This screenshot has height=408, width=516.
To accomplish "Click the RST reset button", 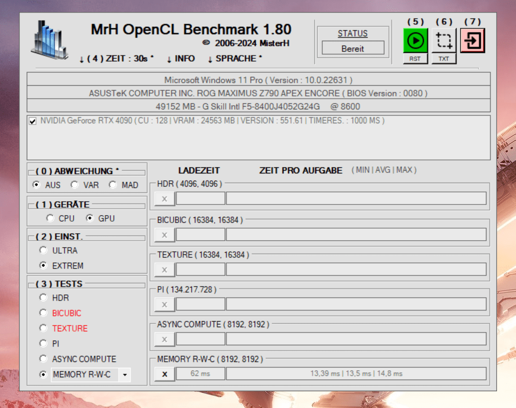I will click(415, 58).
